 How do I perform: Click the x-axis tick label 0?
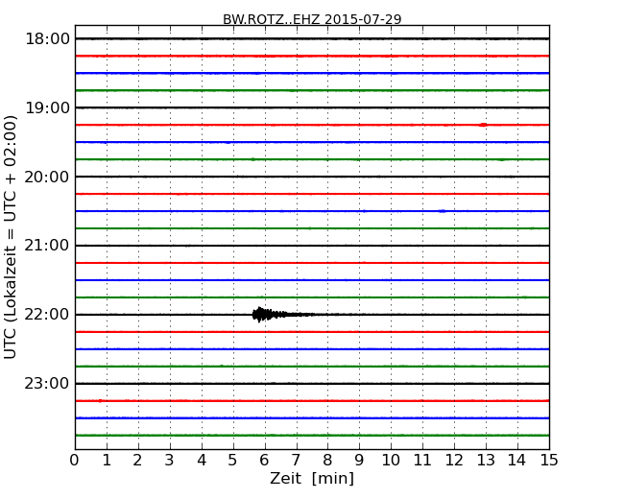click(x=75, y=461)
